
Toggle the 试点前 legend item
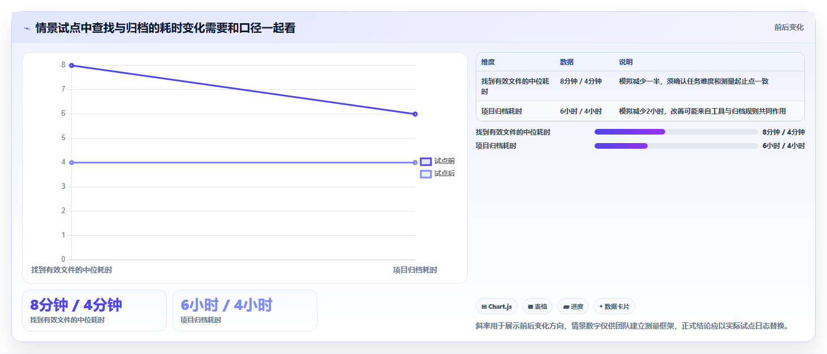[438, 162]
